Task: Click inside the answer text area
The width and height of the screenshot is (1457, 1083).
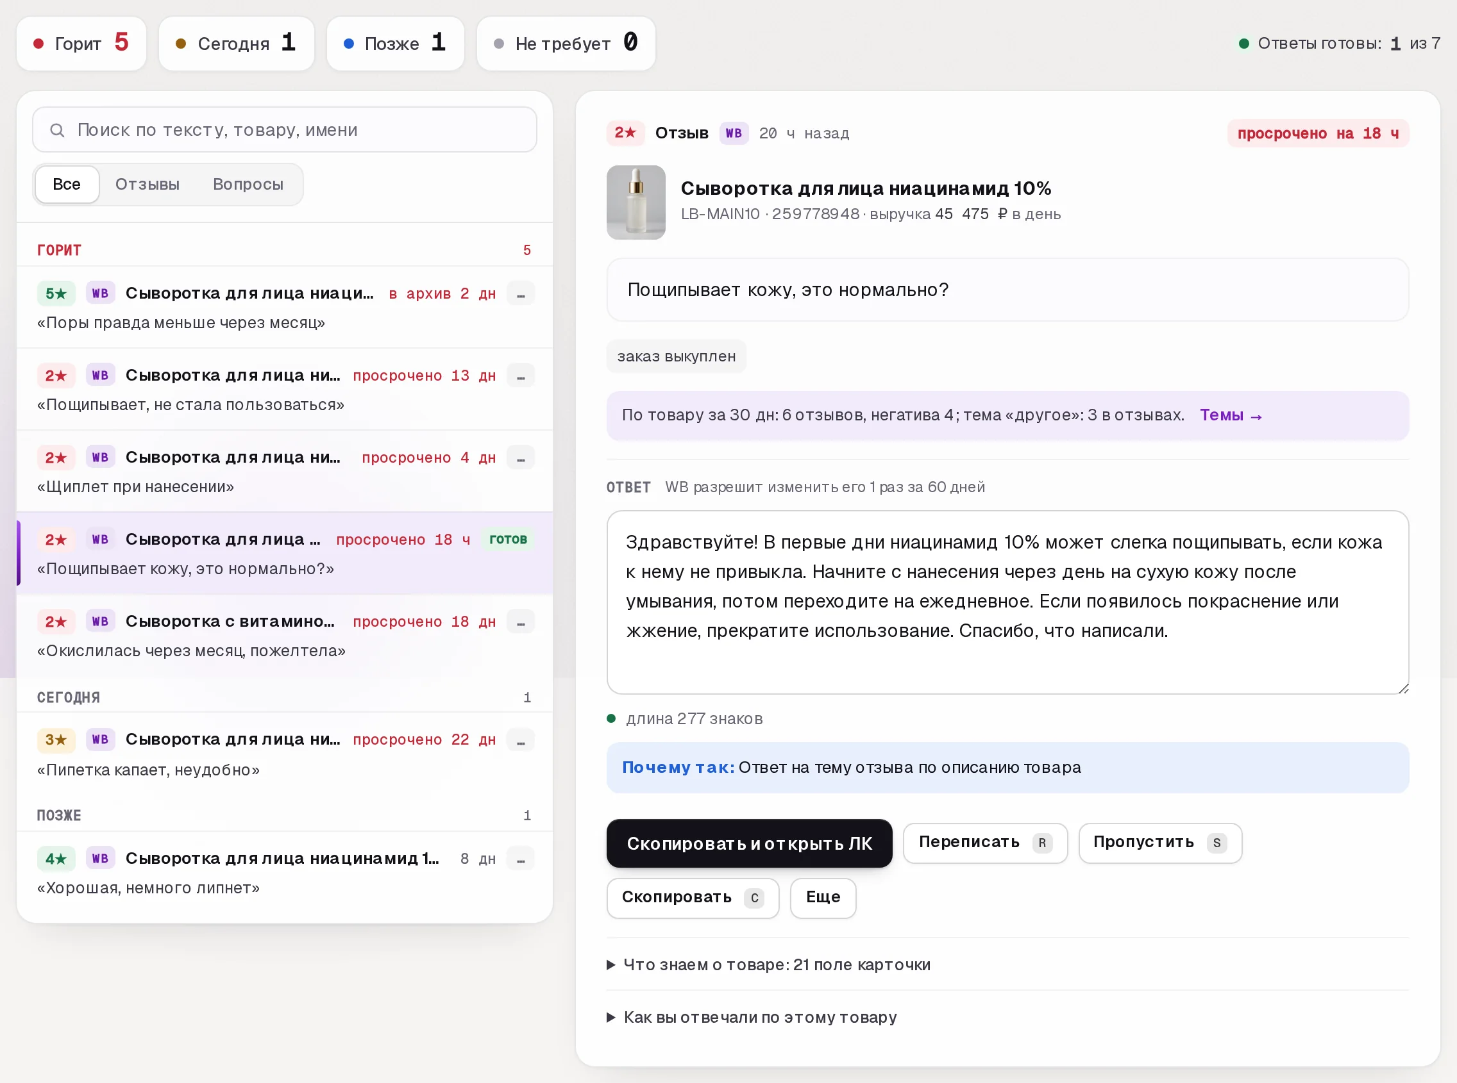Action: pyautogui.click(x=1007, y=602)
